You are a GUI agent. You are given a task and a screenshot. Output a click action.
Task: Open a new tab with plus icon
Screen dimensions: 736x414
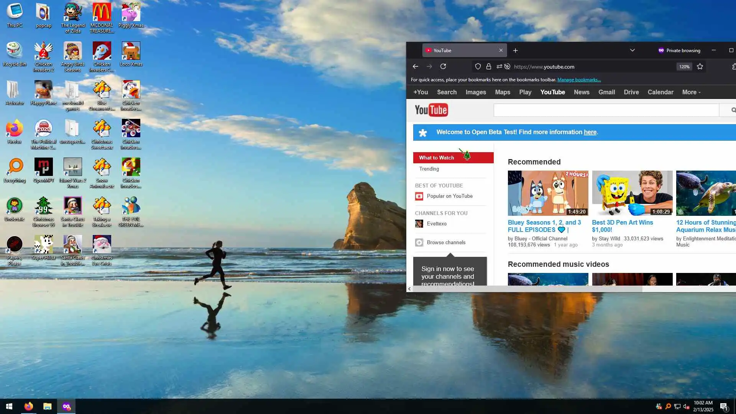click(515, 50)
